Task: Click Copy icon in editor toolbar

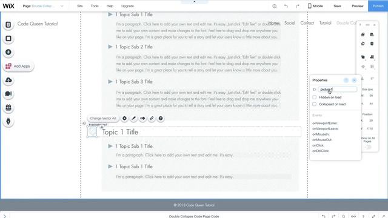Action: click(x=363, y=35)
